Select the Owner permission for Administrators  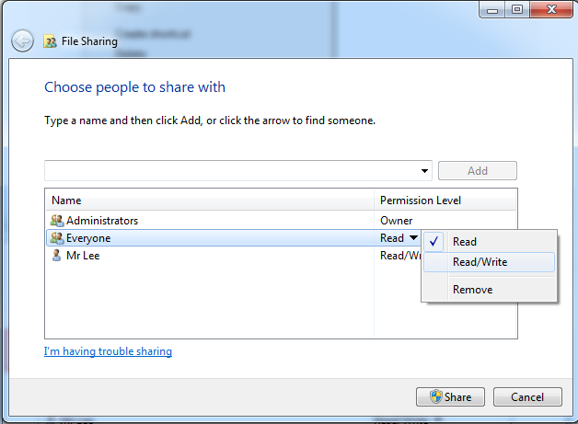click(397, 221)
